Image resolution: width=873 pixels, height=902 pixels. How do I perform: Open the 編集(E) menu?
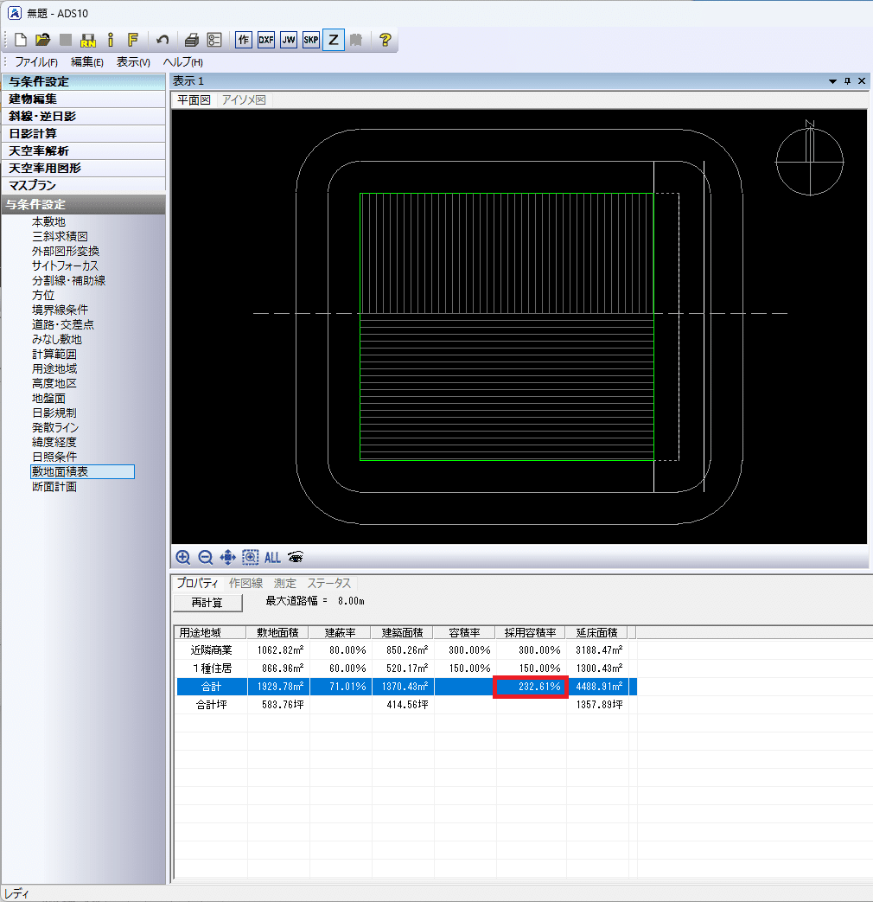tap(86, 62)
